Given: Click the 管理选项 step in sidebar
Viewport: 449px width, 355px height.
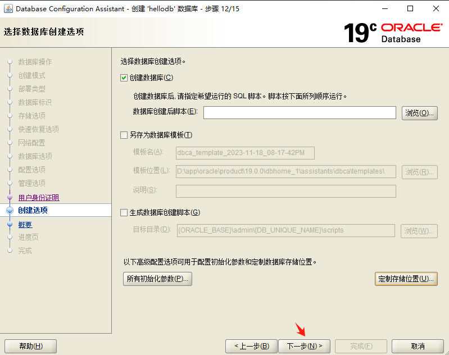Looking at the screenshot, I should tap(31, 183).
